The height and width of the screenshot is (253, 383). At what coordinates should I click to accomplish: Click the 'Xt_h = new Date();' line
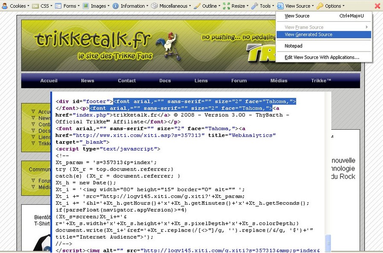click(x=86, y=183)
